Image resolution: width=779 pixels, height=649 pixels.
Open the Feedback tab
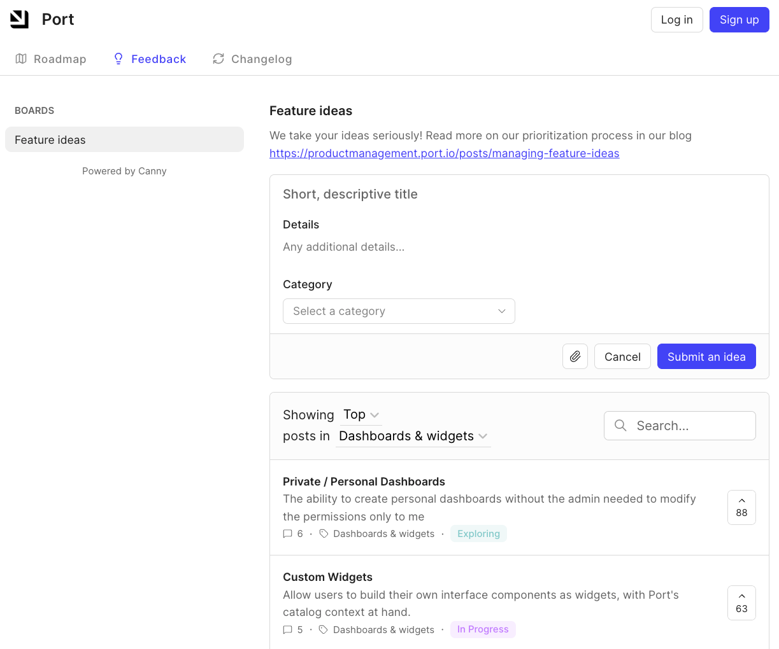[150, 59]
